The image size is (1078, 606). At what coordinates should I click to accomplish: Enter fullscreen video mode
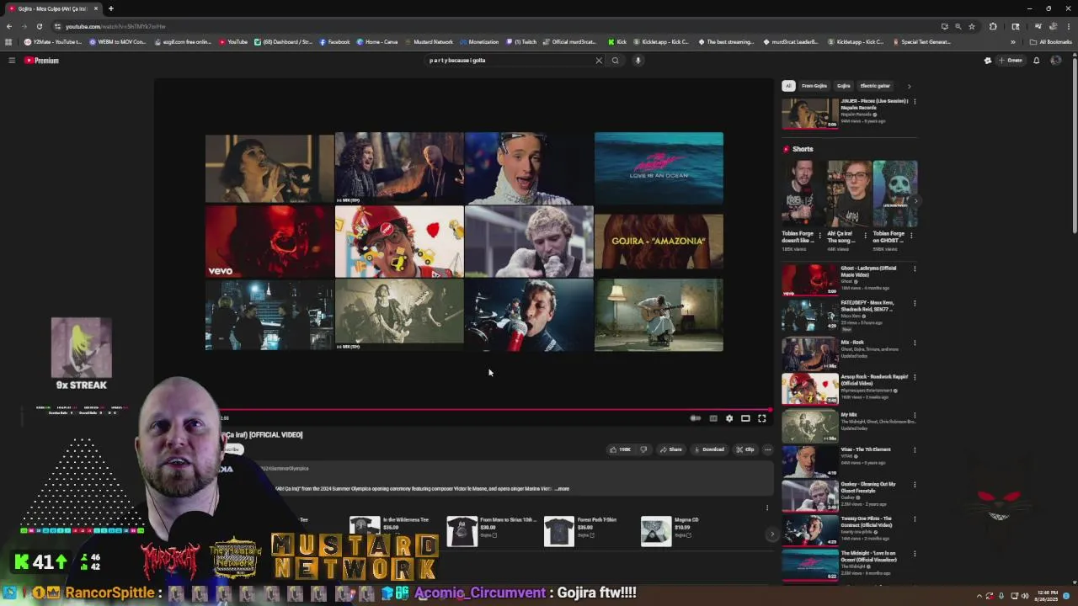tap(762, 418)
